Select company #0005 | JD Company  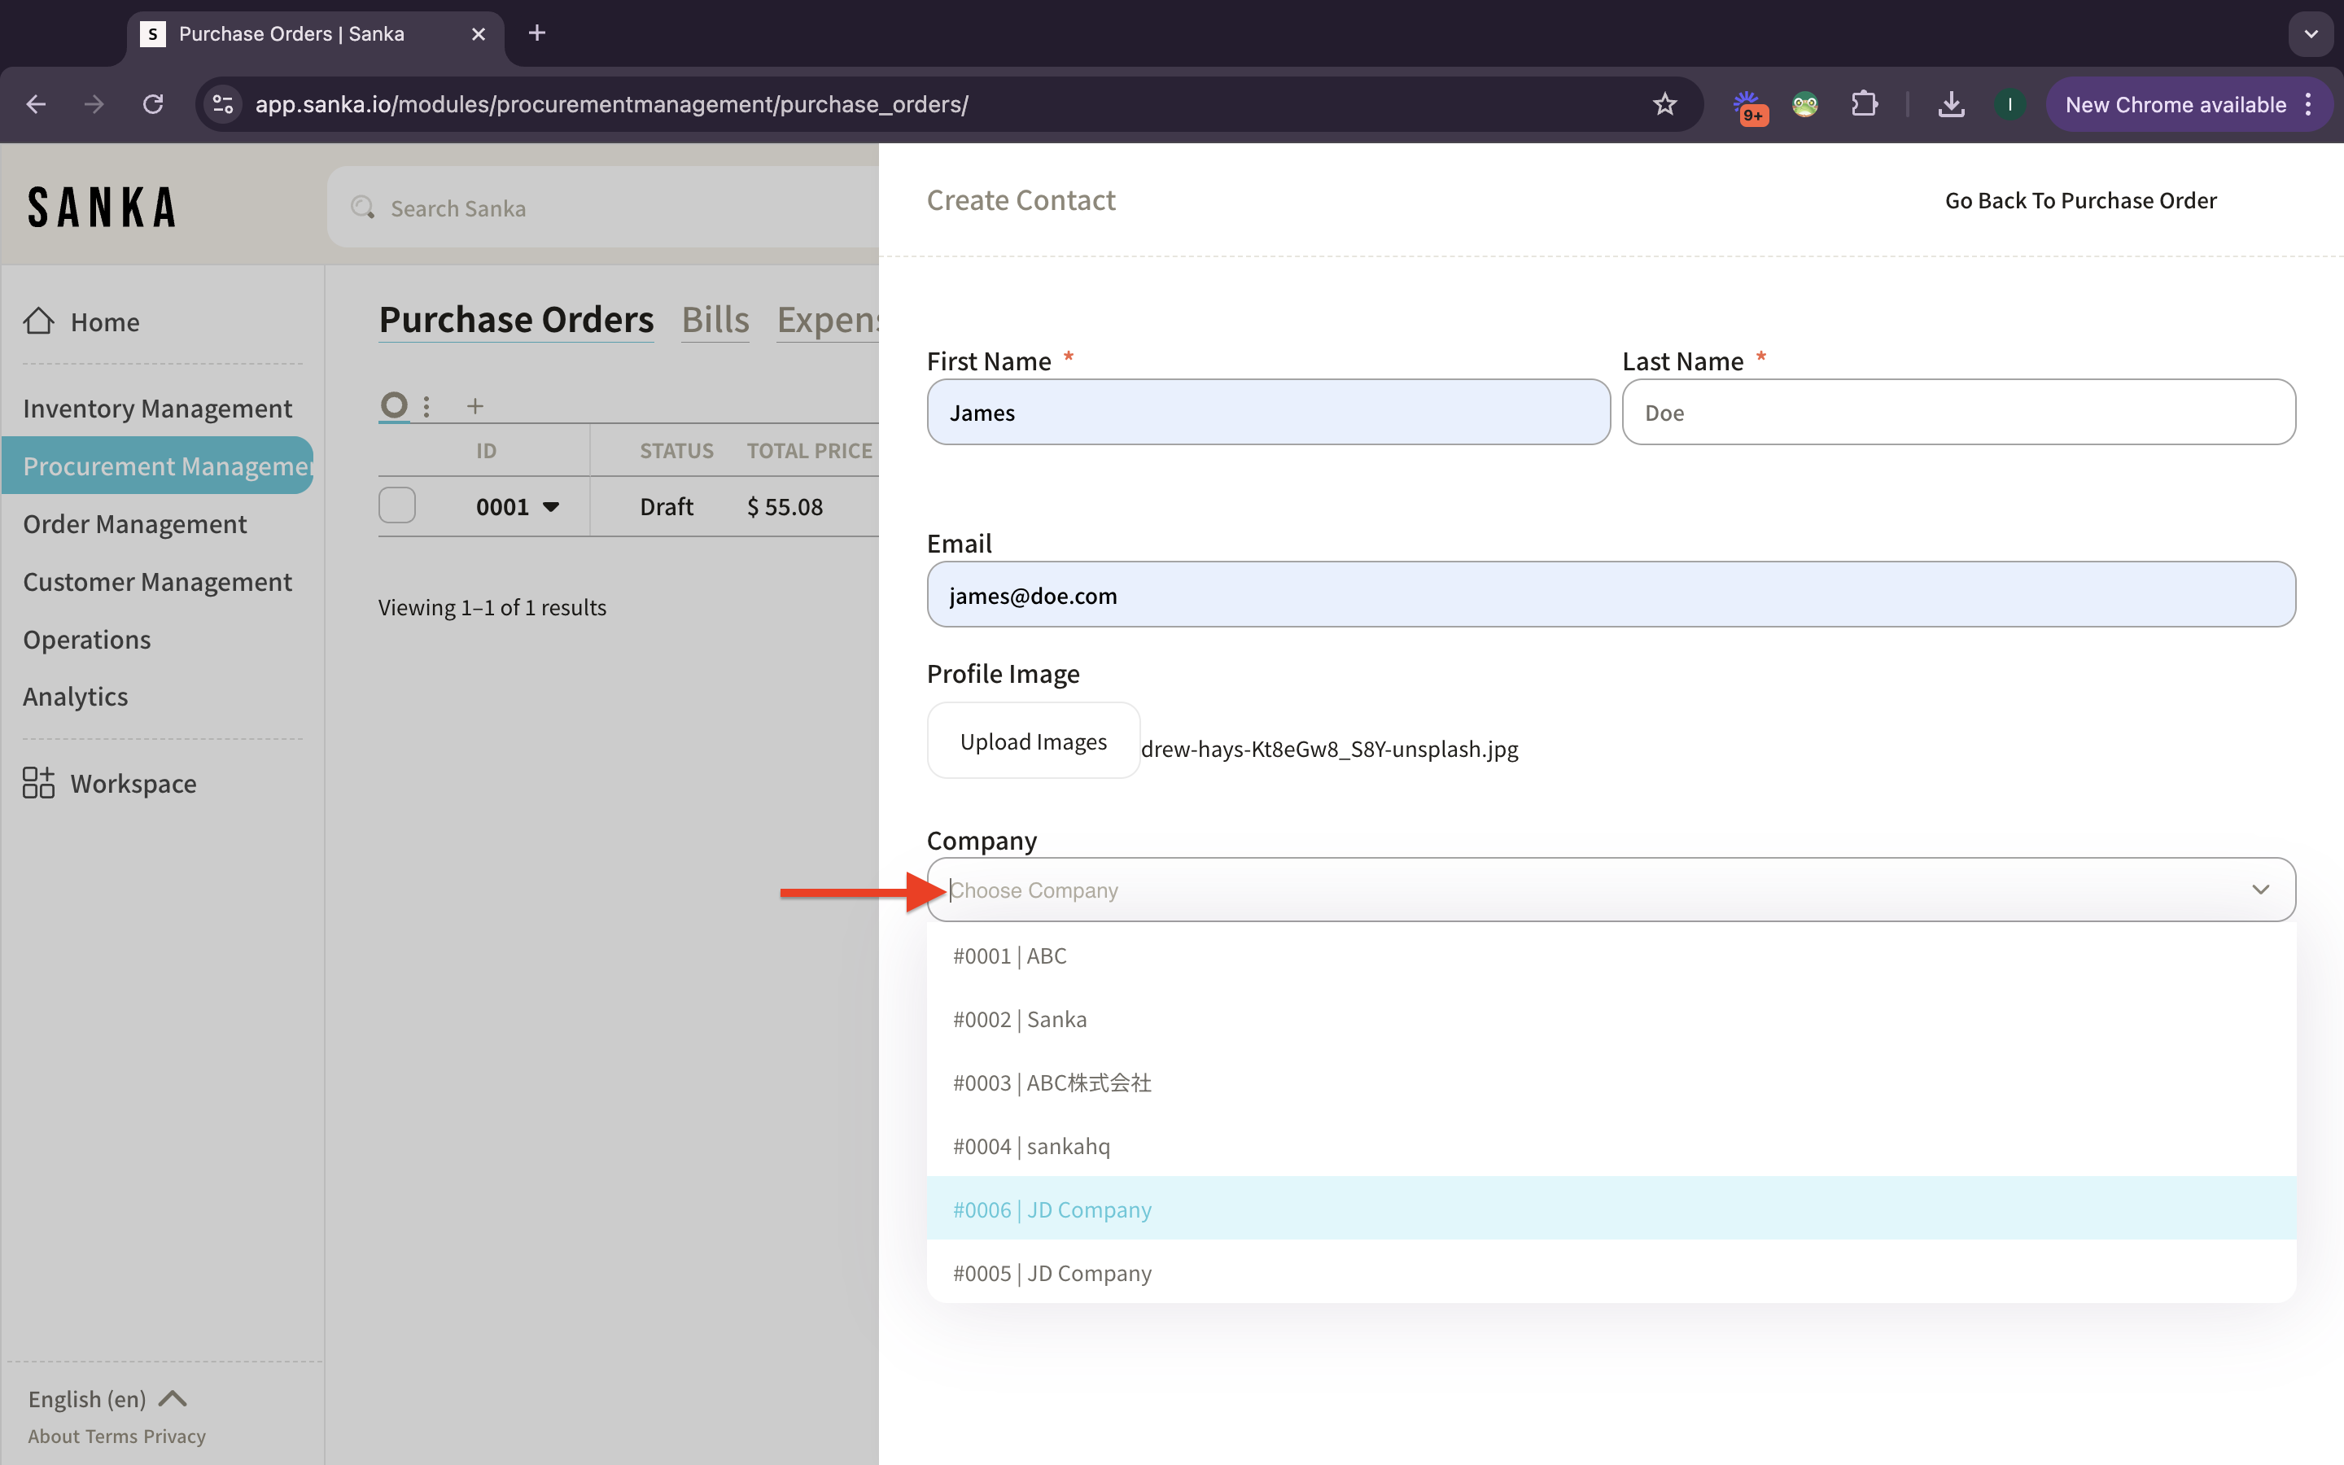(x=1611, y=1273)
